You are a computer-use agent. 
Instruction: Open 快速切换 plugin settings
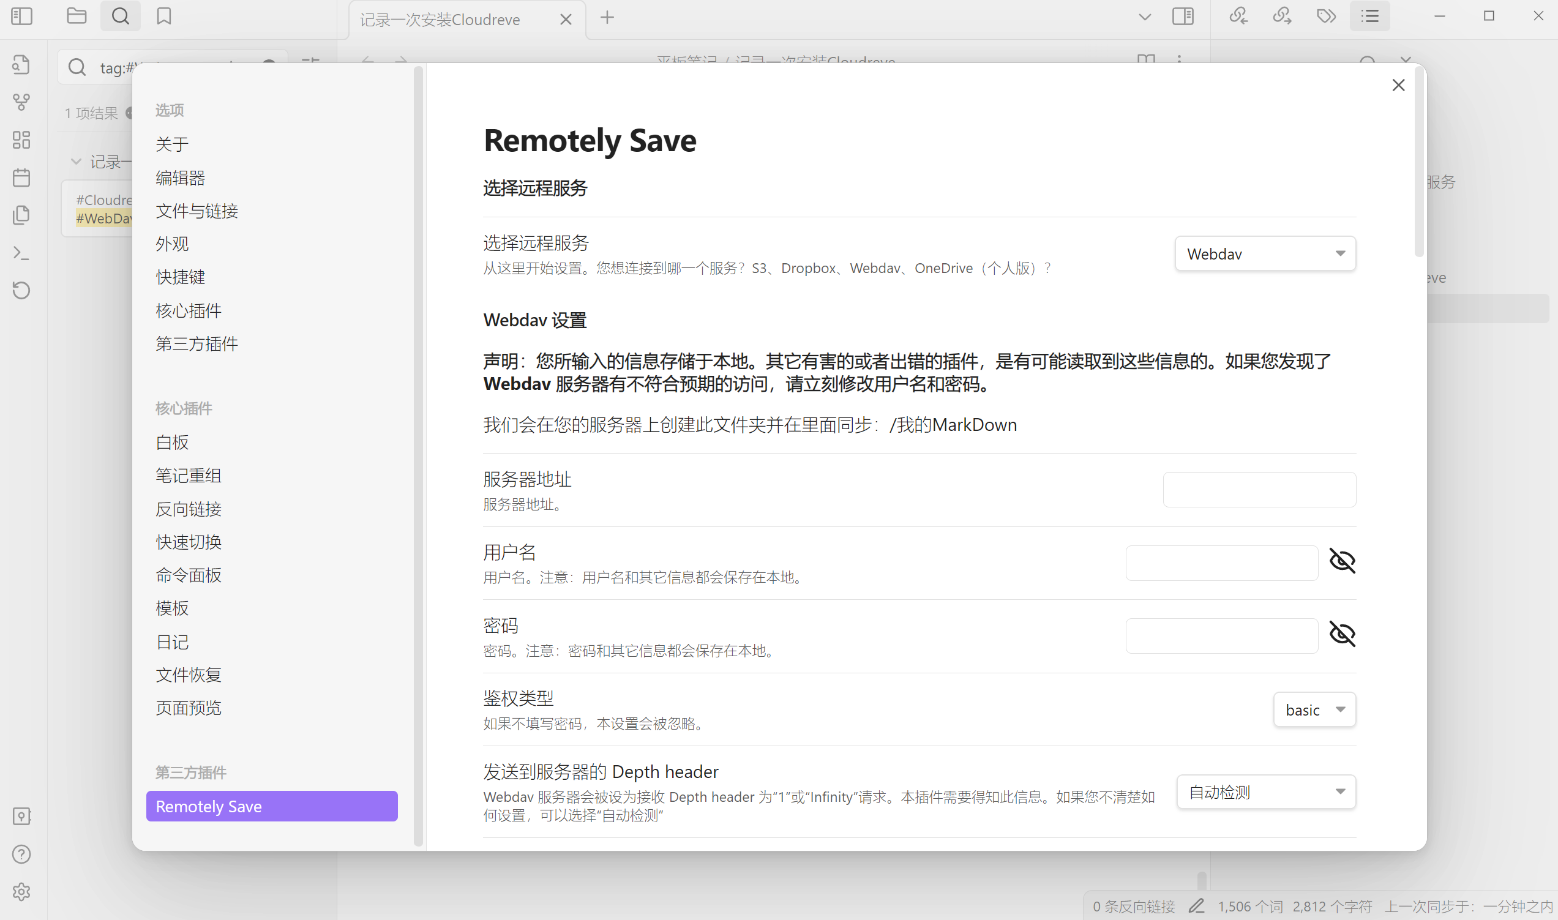pyautogui.click(x=189, y=542)
